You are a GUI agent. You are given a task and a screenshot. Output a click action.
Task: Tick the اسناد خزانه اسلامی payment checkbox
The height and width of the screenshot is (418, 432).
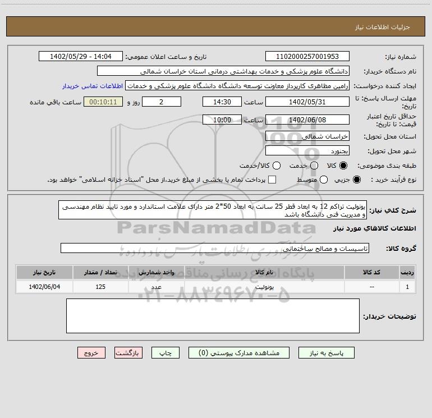point(272,180)
